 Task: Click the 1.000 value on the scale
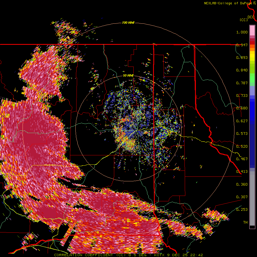point(242,32)
